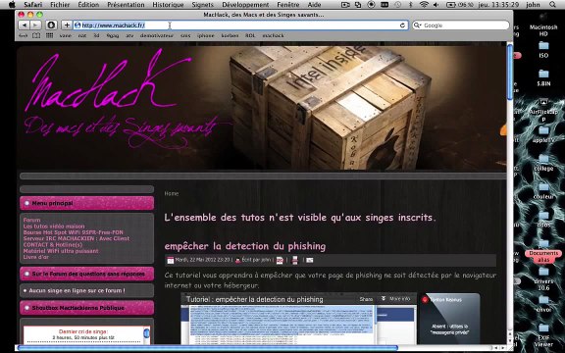
Task: Open Google search engine dropdown in search field
Action: coord(418,25)
